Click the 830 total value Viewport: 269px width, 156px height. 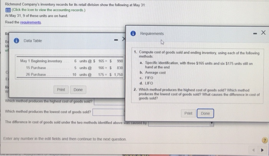(x=120, y=68)
